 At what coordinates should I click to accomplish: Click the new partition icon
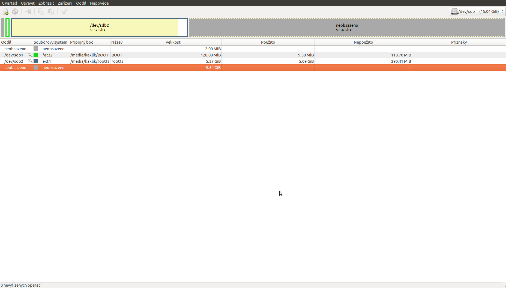click(x=5, y=12)
